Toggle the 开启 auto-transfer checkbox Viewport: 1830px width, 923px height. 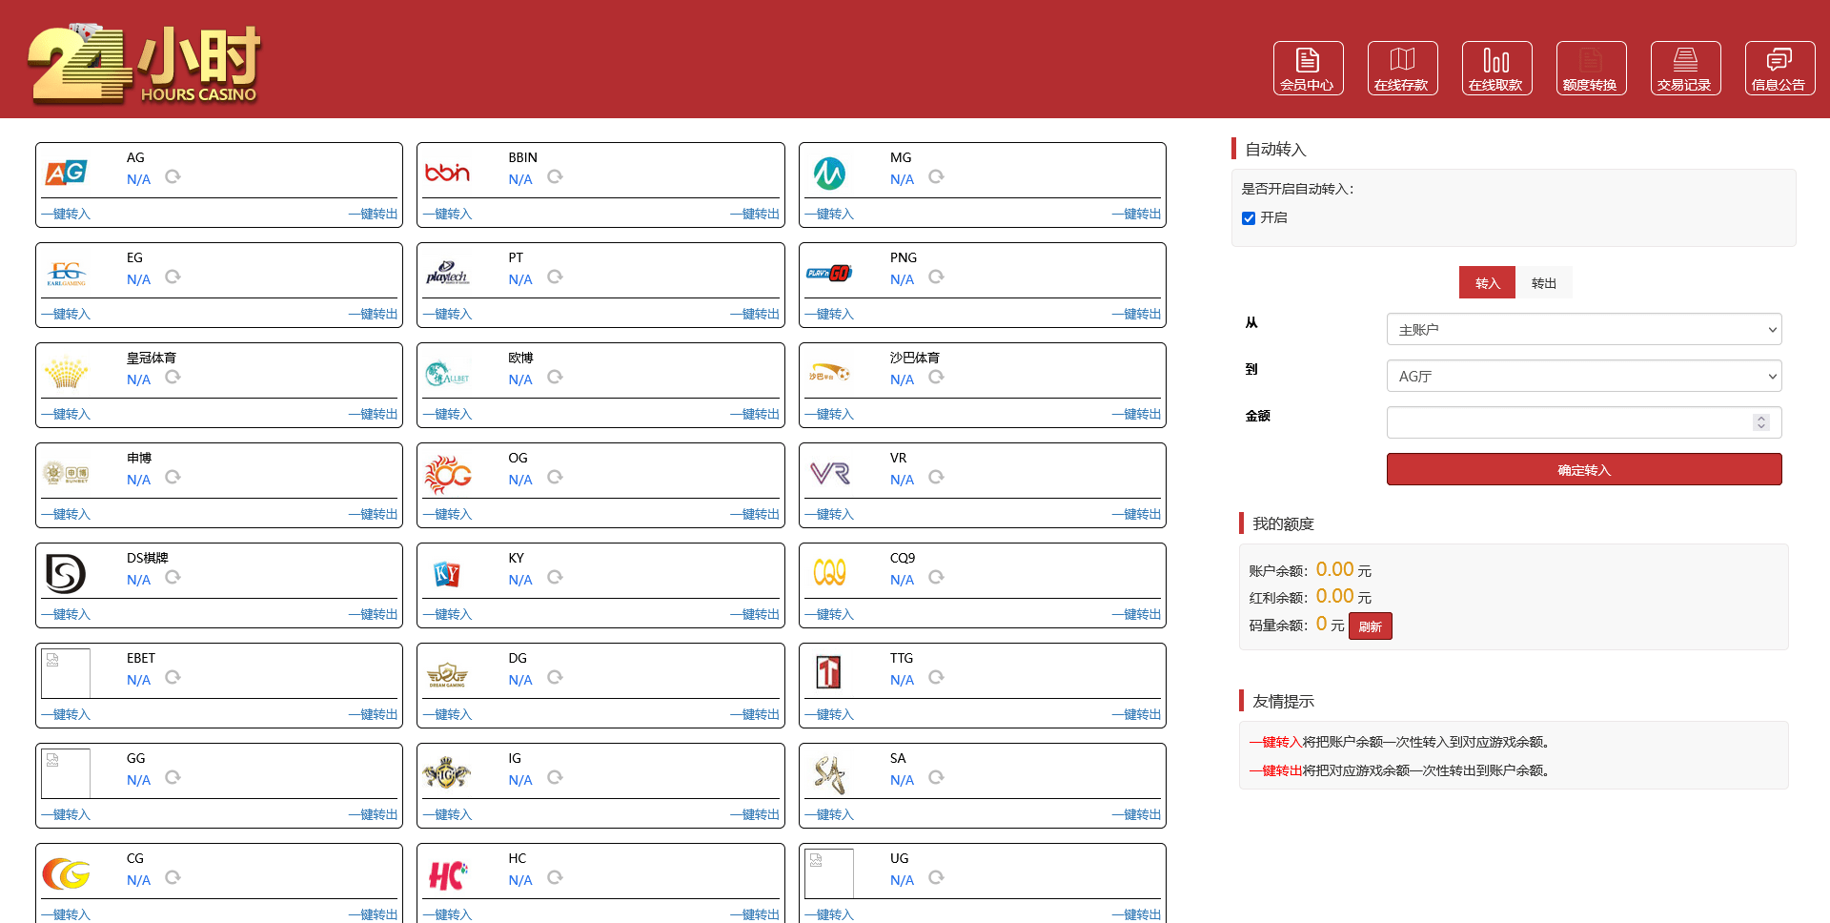1249,218
